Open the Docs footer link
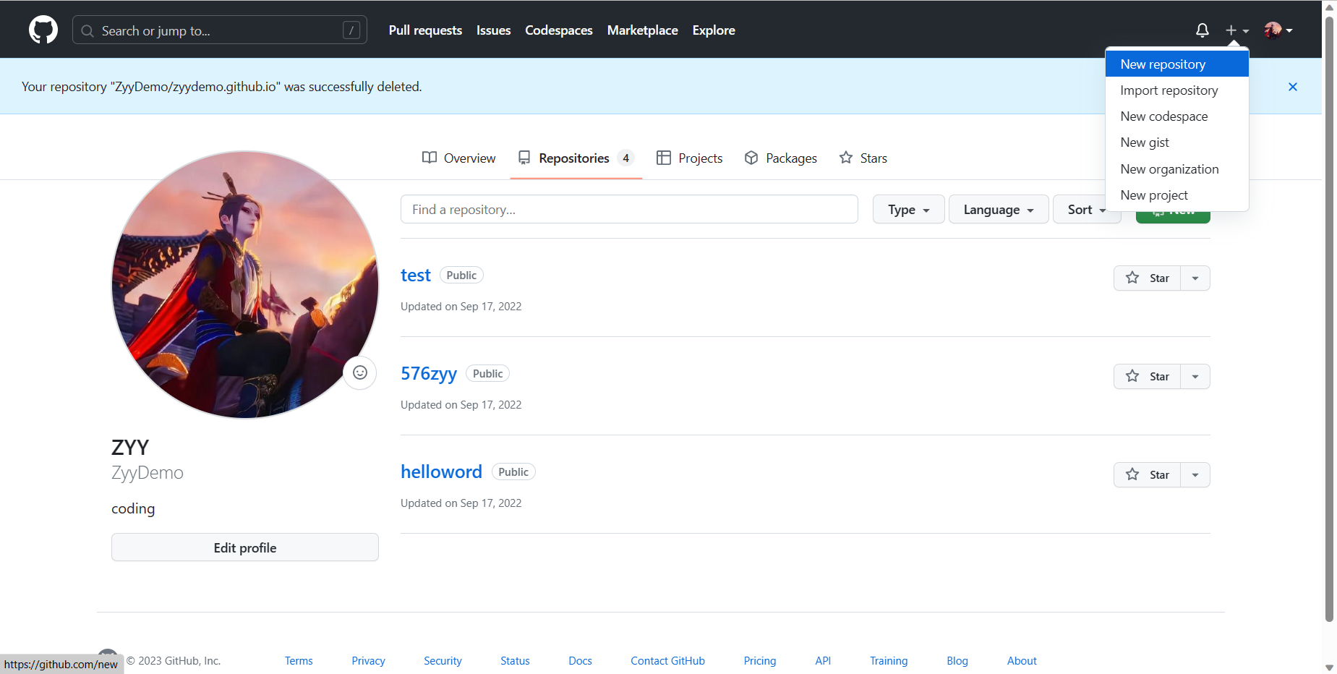The height and width of the screenshot is (674, 1337). (580, 661)
